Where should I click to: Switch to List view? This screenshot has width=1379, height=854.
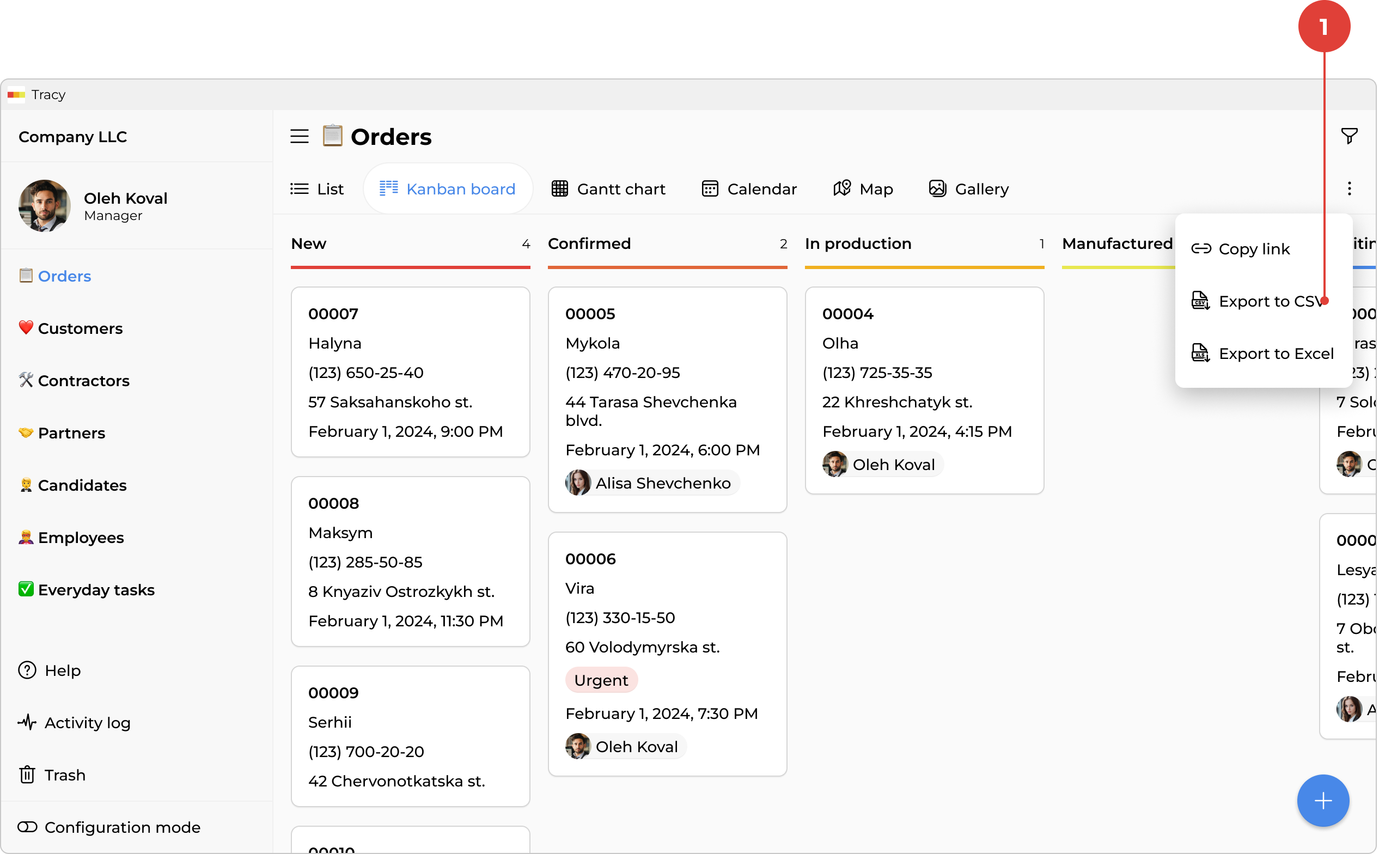[317, 188]
